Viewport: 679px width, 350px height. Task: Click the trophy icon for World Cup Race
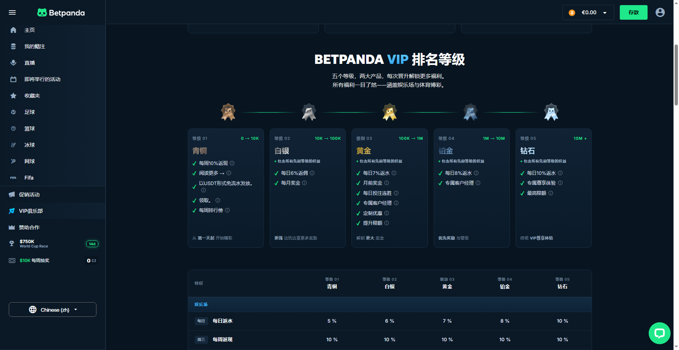click(12, 243)
